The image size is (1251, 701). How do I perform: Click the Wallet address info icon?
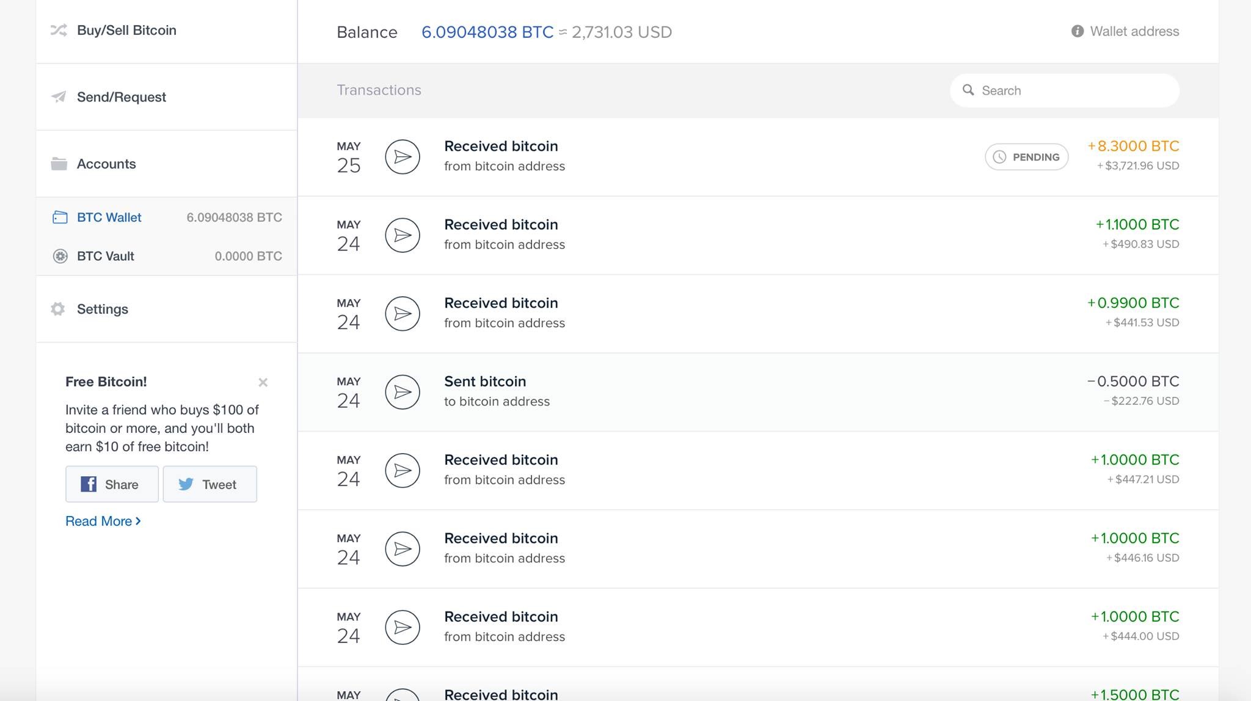click(x=1077, y=31)
